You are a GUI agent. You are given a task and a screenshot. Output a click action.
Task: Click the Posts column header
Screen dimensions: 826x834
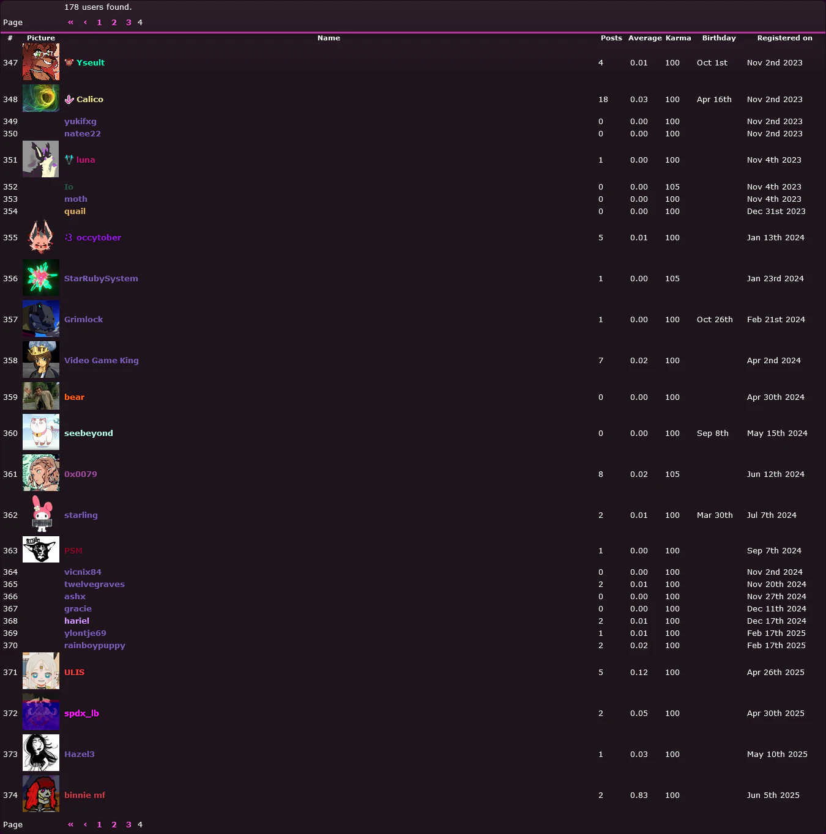click(611, 38)
